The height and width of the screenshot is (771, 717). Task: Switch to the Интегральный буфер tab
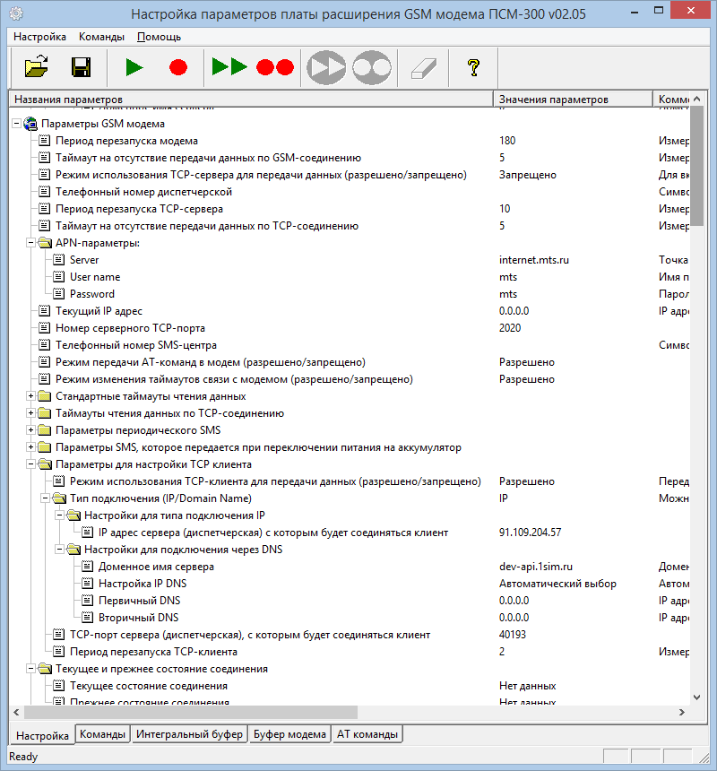pos(189,734)
